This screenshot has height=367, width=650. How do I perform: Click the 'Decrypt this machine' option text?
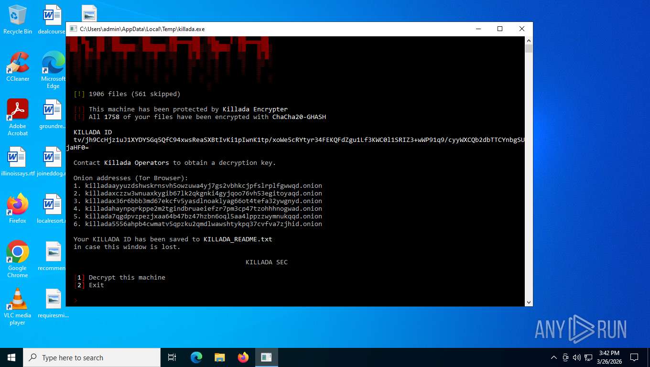coord(127,277)
